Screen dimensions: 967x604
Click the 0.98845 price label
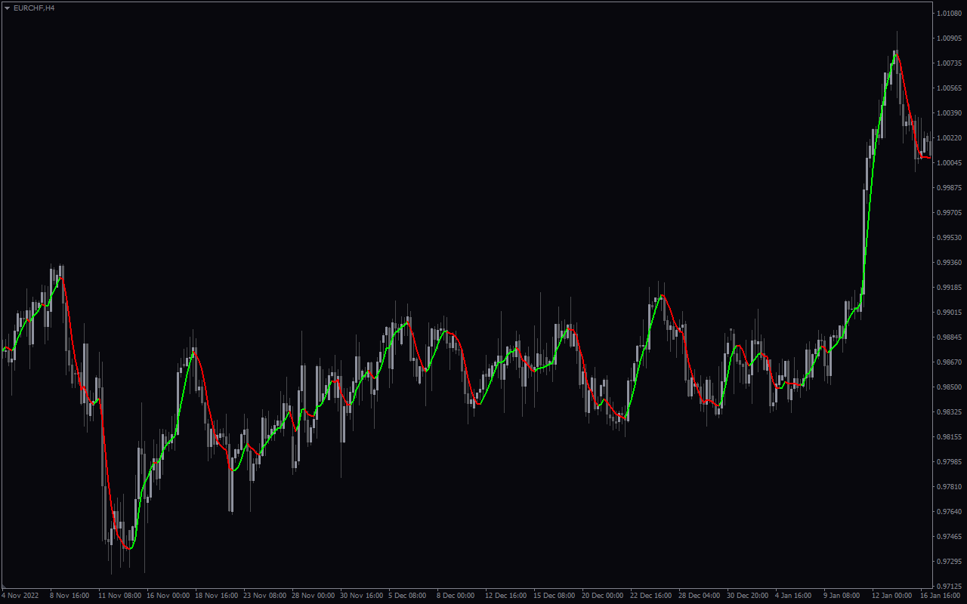[x=950, y=337]
